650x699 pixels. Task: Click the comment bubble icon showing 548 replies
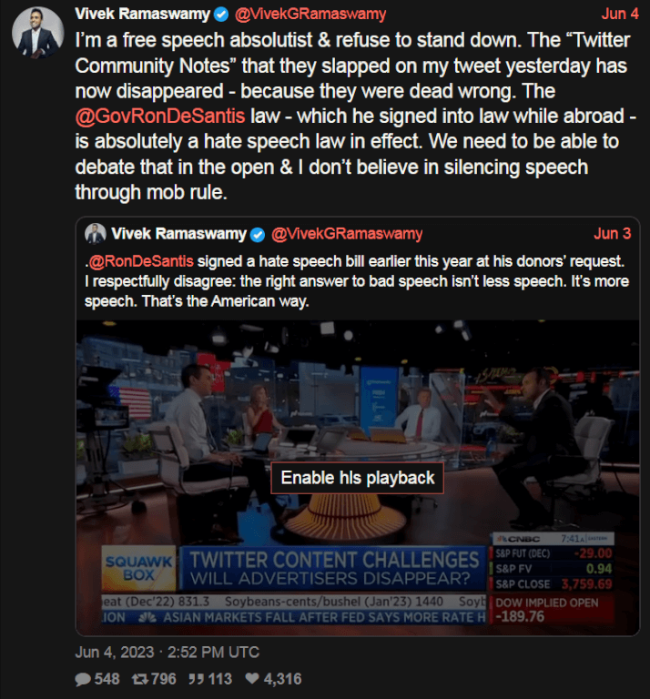click(83, 679)
